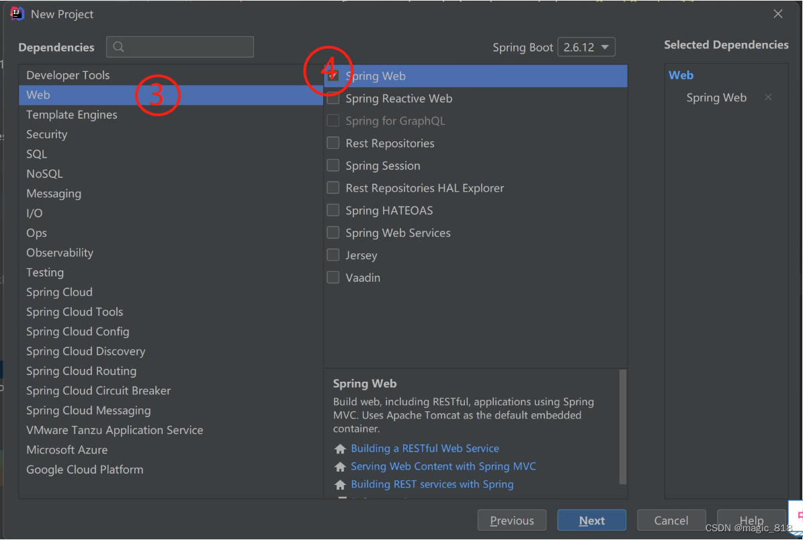
Task: Tick the Rest Repositories checkbox
Action: tap(333, 144)
